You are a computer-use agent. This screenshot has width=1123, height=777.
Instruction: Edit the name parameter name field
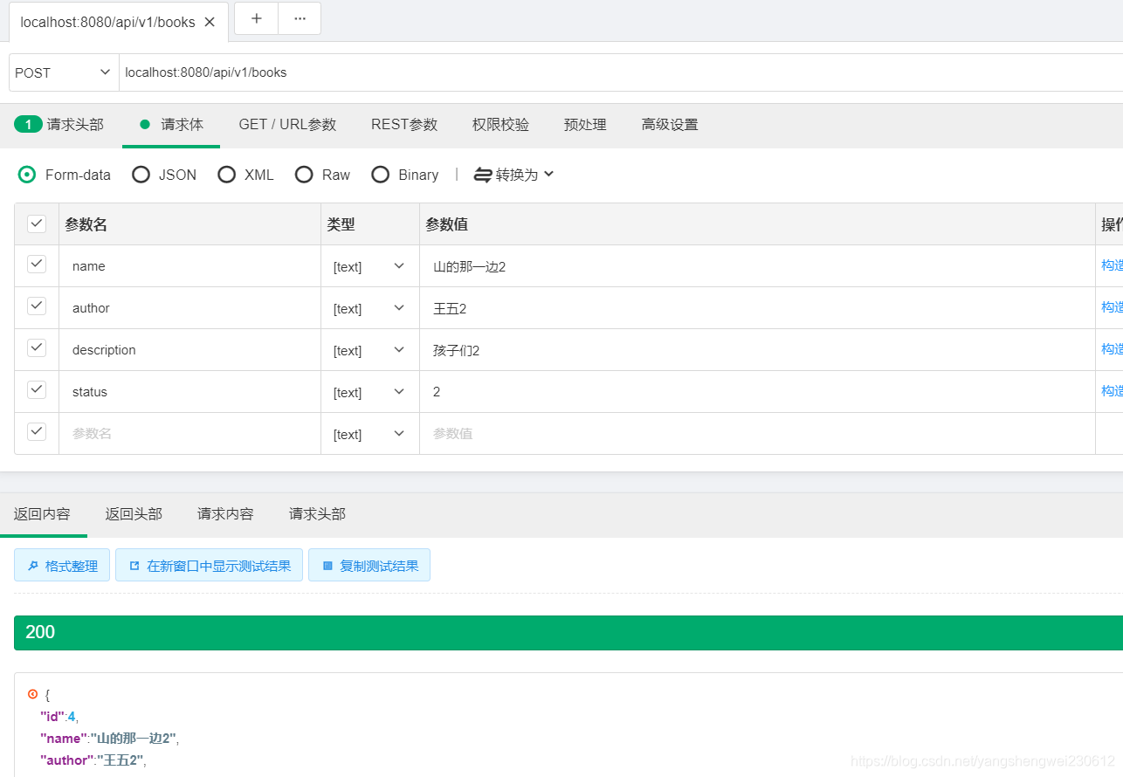[189, 266]
